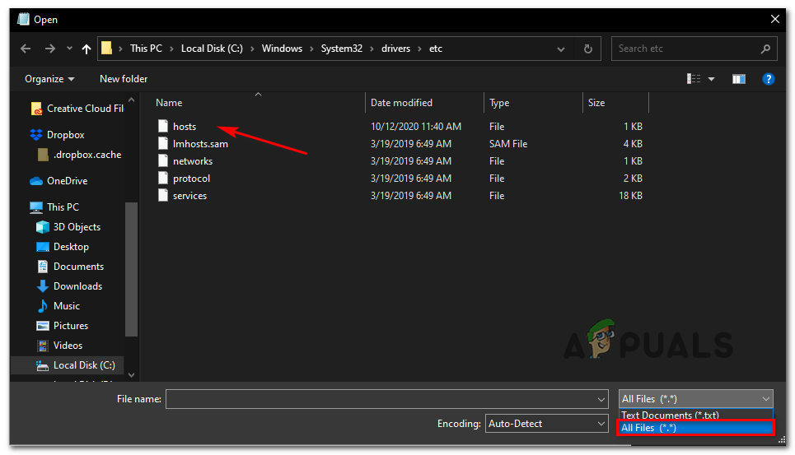The height and width of the screenshot is (455, 795).
Task: Click sidebar scrollbar down arrow
Action: 131,374
